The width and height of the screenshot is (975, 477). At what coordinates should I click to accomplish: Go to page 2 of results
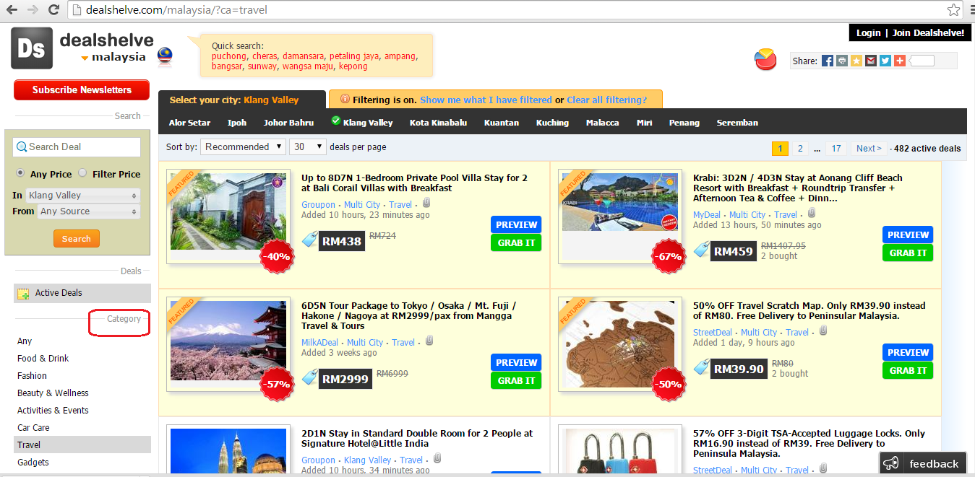(x=799, y=148)
